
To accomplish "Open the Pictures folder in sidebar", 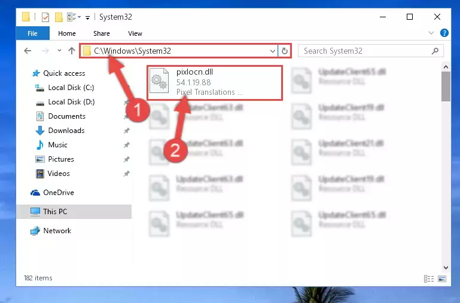I will pos(61,159).
